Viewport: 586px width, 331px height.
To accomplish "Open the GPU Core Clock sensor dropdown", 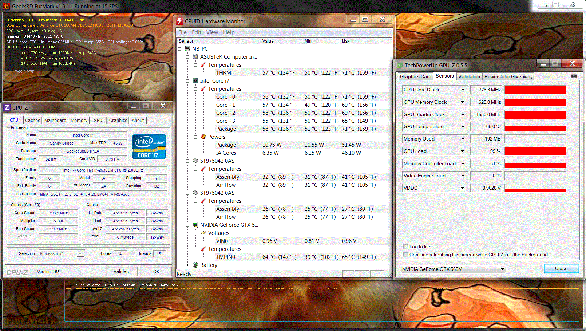I will coord(463,90).
